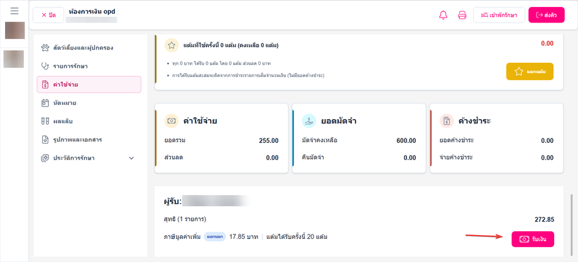Click the cash icon in ค่าใช้จ่าย card
578x262 pixels.
(x=172, y=121)
